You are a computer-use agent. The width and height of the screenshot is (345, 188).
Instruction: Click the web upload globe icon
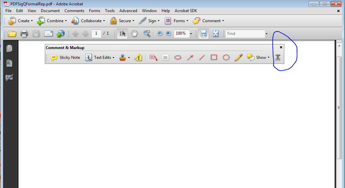[60, 34]
